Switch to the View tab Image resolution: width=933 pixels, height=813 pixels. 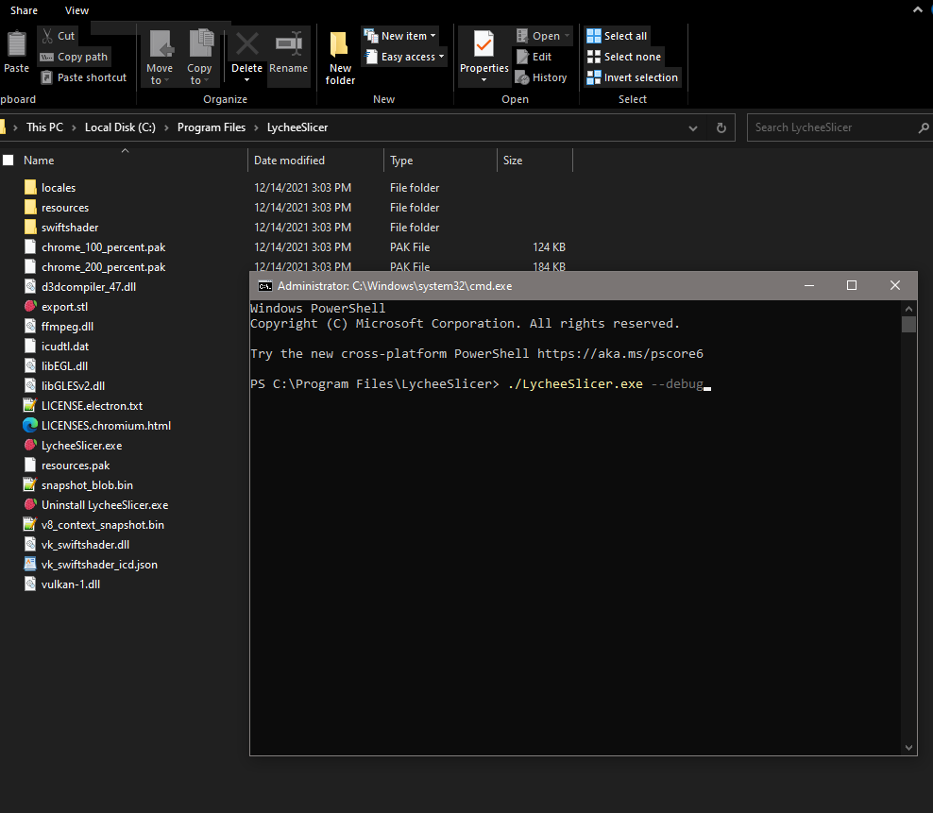click(x=76, y=10)
